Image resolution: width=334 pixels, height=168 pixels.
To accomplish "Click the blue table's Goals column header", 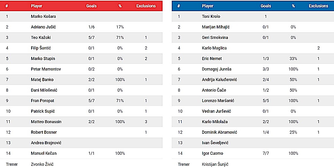I will click(x=266, y=6).
